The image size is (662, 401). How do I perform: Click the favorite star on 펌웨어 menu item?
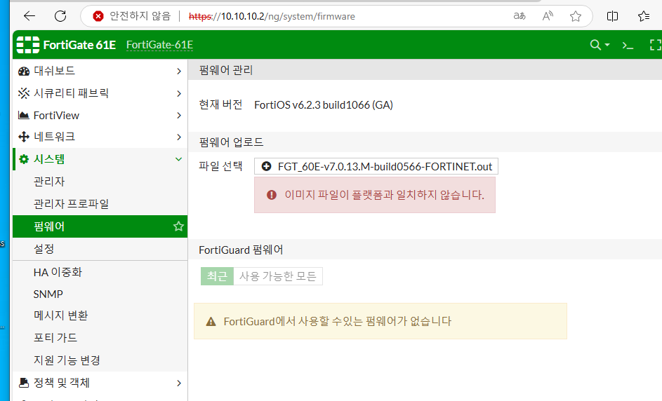[x=178, y=226]
